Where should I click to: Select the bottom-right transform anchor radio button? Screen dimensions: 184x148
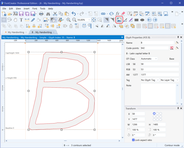pyautogui.click(x=161, y=119)
